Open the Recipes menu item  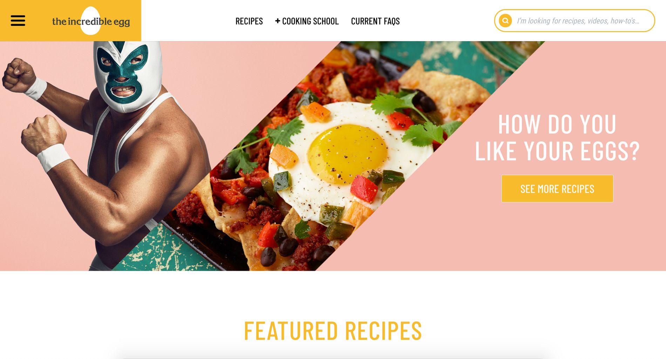pos(249,21)
